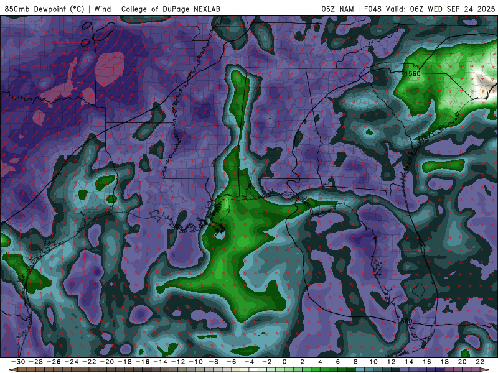Click the -2 value on the legend scale
Image resolution: width=498 pixels, height=373 pixels.
point(267,362)
